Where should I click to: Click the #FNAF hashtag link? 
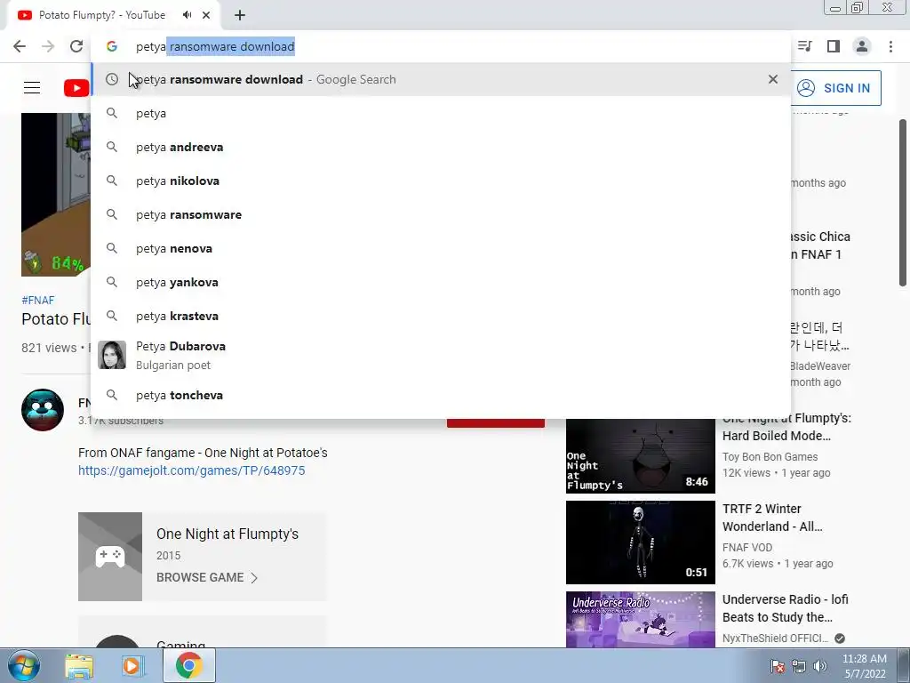[x=37, y=301]
